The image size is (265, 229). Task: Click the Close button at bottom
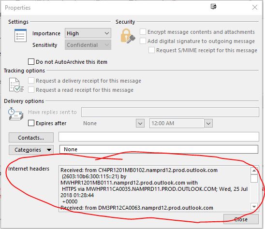(x=241, y=219)
